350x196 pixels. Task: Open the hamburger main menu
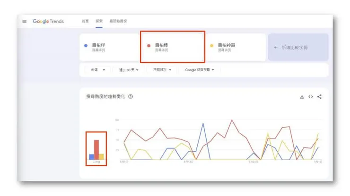[x=24, y=21]
